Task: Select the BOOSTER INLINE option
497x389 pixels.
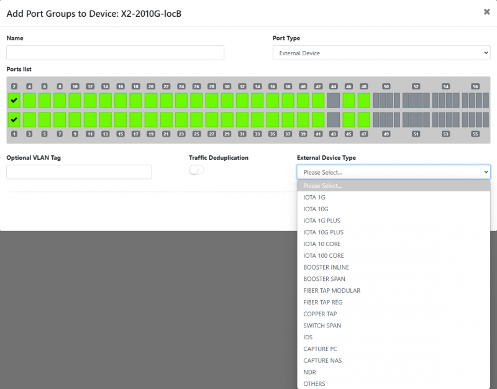Action: 326,267
